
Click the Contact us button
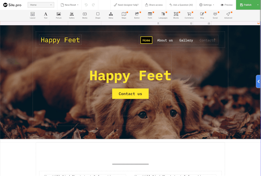point(130,94)
